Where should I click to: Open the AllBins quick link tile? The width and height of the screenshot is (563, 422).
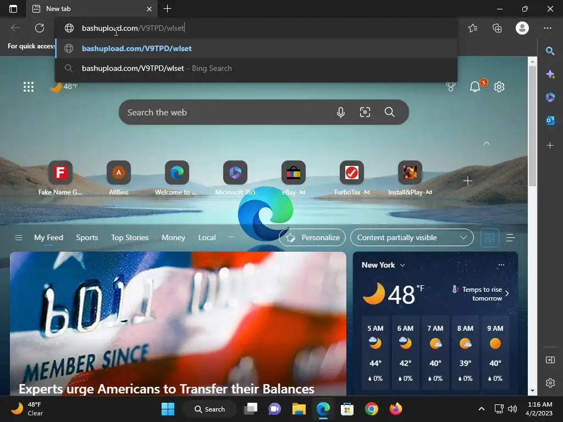[x=119, y=179]
